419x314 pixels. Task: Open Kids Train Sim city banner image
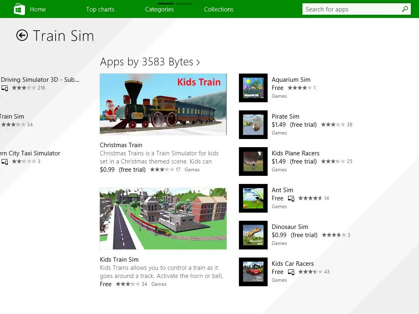pyautogui.click(x=163, y=219)
